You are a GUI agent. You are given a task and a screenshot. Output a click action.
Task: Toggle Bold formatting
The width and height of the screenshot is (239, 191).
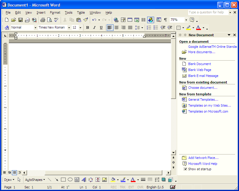(x=87, y=27)
